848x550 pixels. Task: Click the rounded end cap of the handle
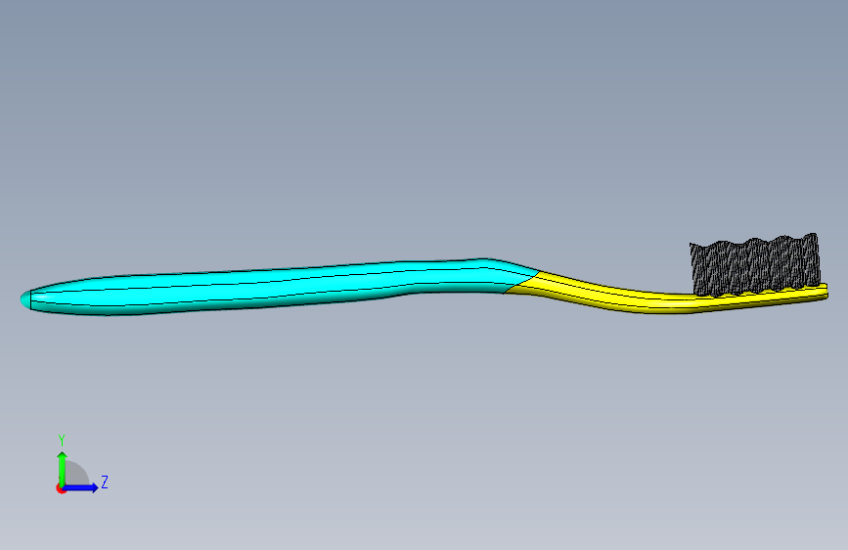[25, 299]
